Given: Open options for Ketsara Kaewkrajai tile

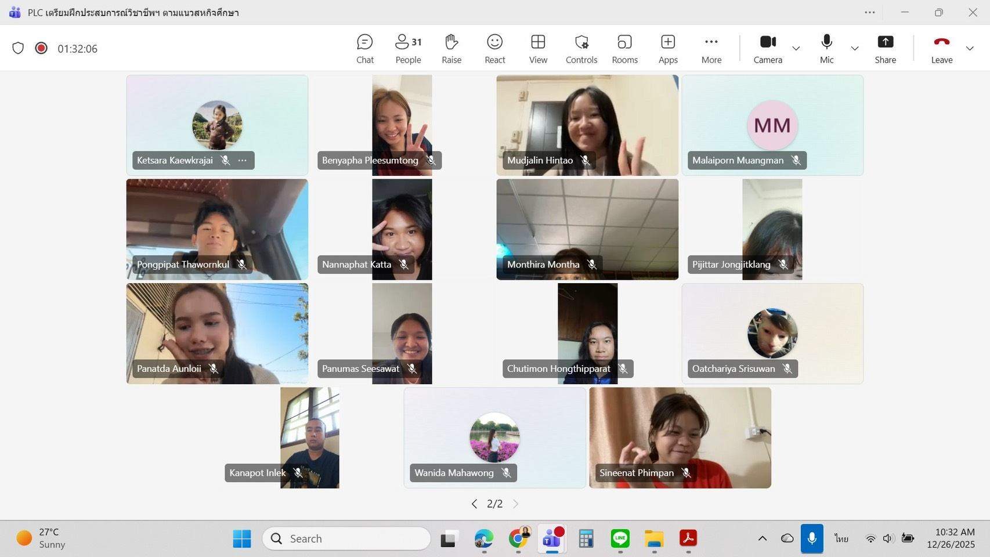Looking at the screenshot, I should coord(243,161).
